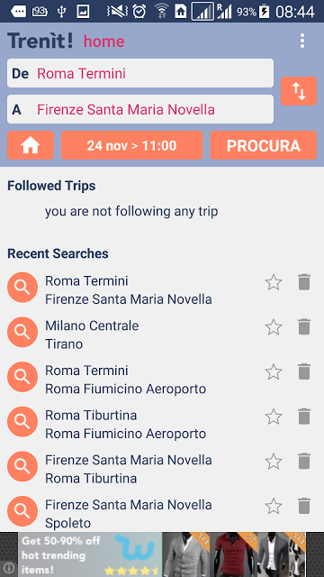Change the A destination station field
The height and width of the screenshot is (577, 324).
(140, 109)
